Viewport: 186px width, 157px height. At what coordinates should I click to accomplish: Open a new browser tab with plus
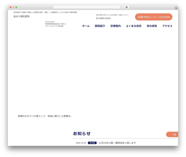point(176,8)
